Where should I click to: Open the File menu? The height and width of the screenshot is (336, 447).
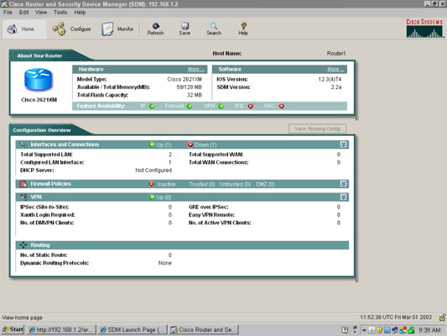coord(8,13)
